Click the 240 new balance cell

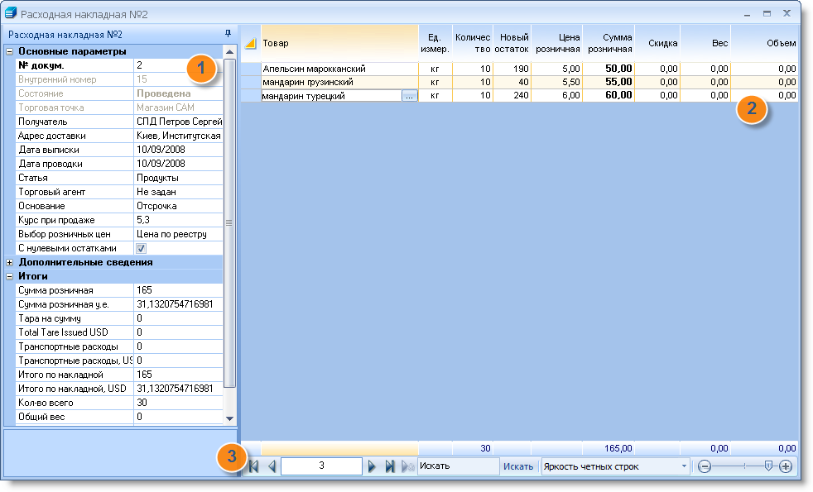coord(512,96)
